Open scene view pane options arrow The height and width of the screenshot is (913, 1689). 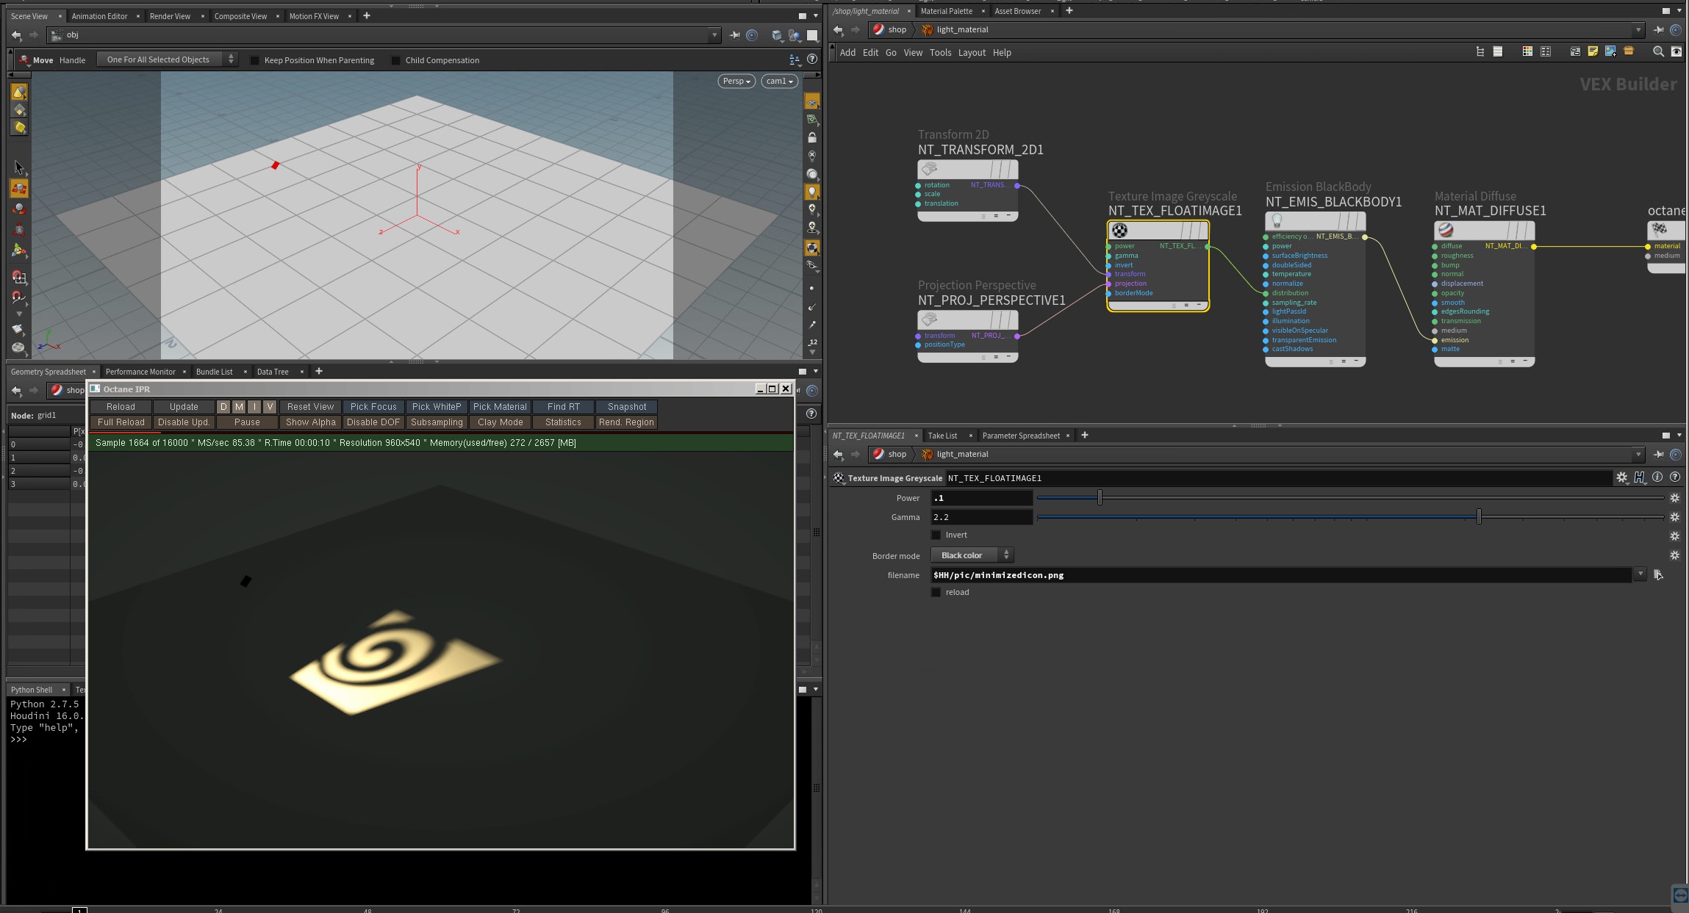pos(815,15)
